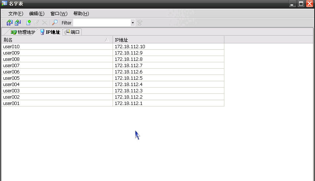The image size is (315, 181).
Task: Select the user009 alias cell
Action: [x=57, y=53]
